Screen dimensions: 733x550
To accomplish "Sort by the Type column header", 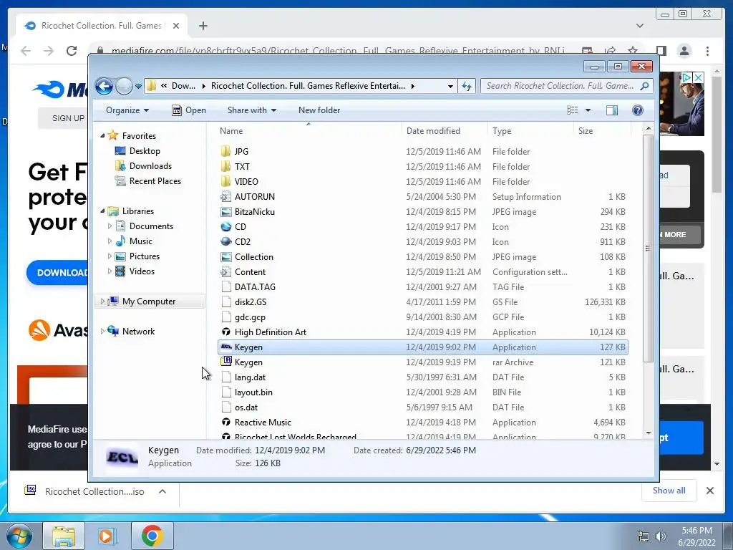I will [530, 131].
